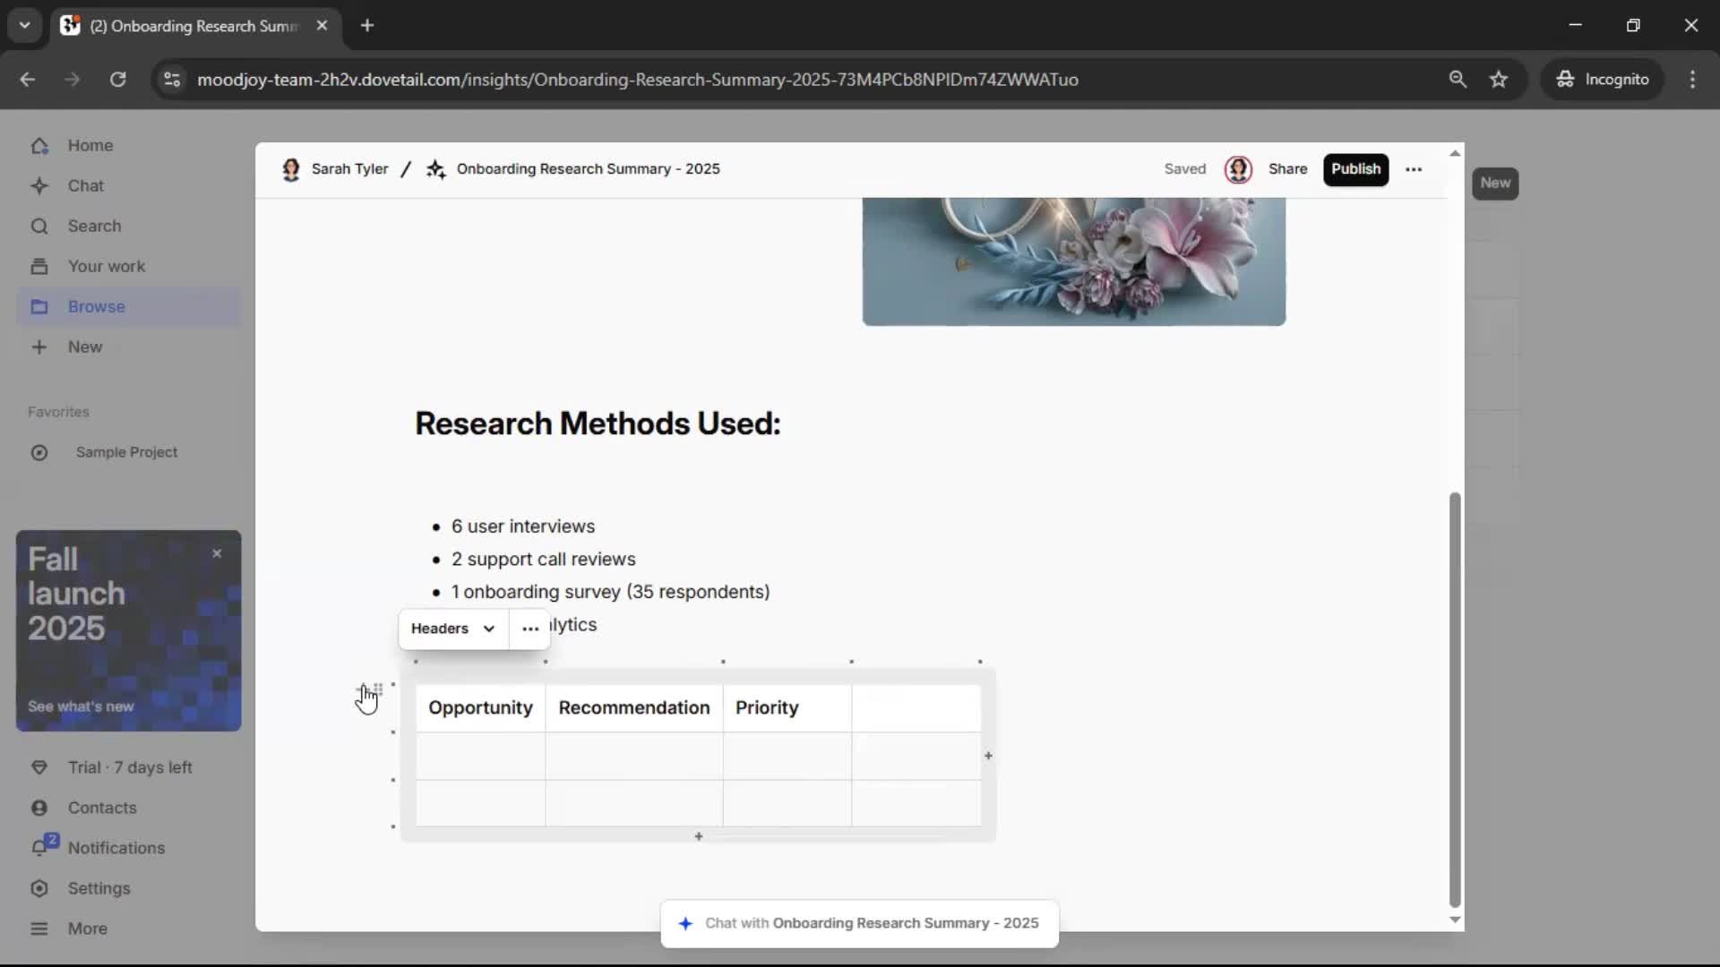Open Search in left sidebar
The height and width of the screenshot is (967, 1720).
click(93, 226)
